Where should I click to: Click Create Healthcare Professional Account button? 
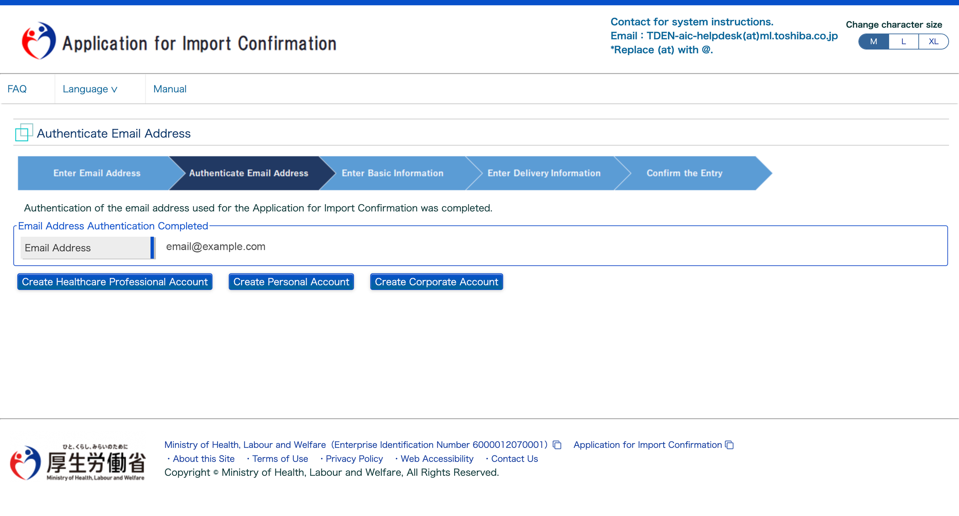click(115, 282)
